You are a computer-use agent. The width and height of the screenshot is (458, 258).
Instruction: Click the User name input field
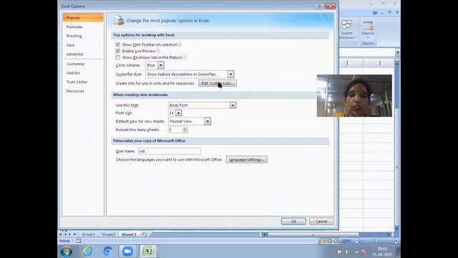pyautogui.click(x=170, y=151)
